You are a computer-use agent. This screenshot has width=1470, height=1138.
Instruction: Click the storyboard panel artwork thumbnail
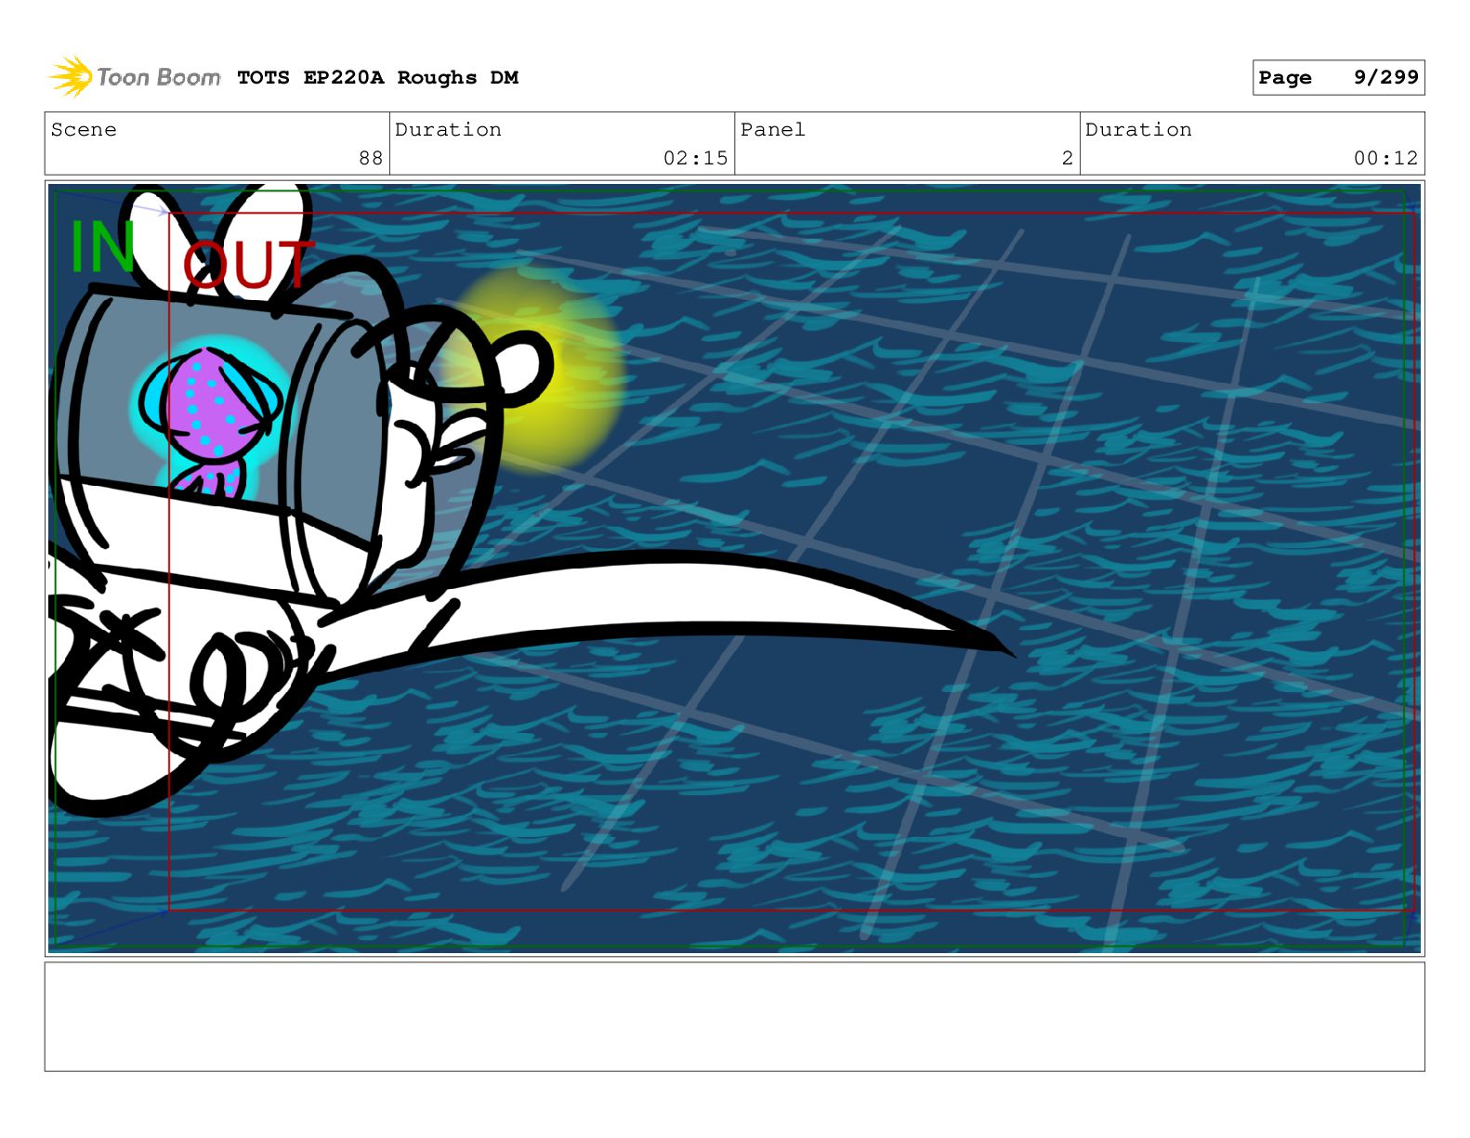point(734,568)
